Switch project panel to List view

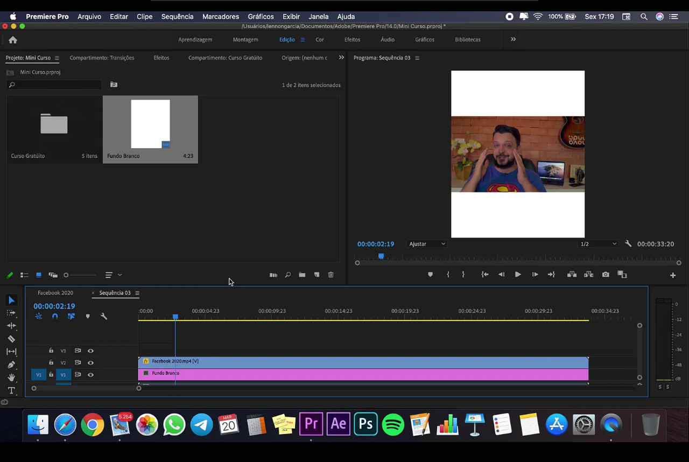(24, 275)
